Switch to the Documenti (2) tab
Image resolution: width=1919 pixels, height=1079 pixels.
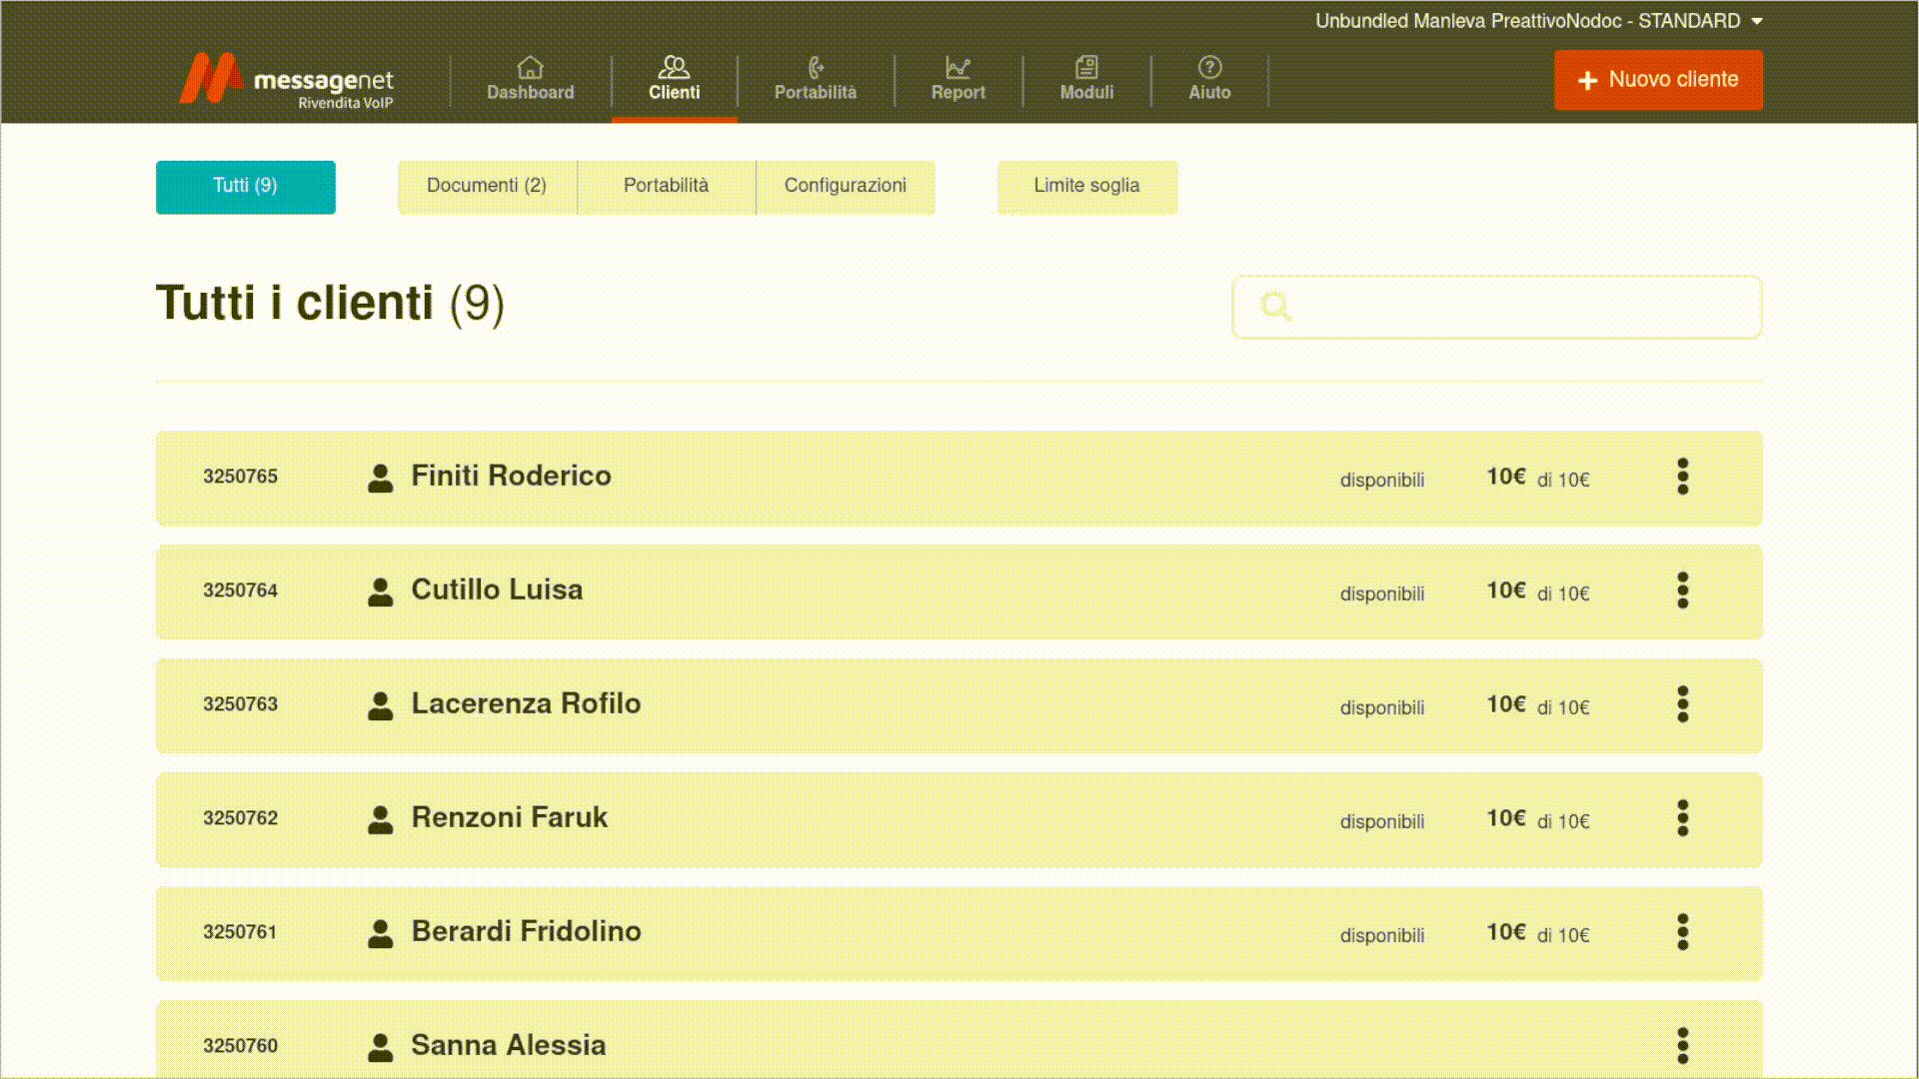pos(487,186)
